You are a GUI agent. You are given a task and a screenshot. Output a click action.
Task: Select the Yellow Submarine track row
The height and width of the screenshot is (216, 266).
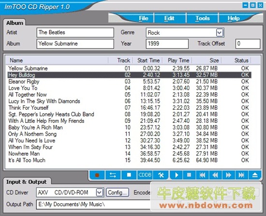tap(130, 68)
